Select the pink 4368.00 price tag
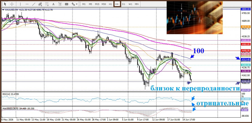The height and width of the screenshot is (123, 252). (246, 54)
